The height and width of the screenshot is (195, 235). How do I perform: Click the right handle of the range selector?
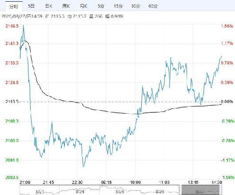pyautogui.click(x=220, y=190)
